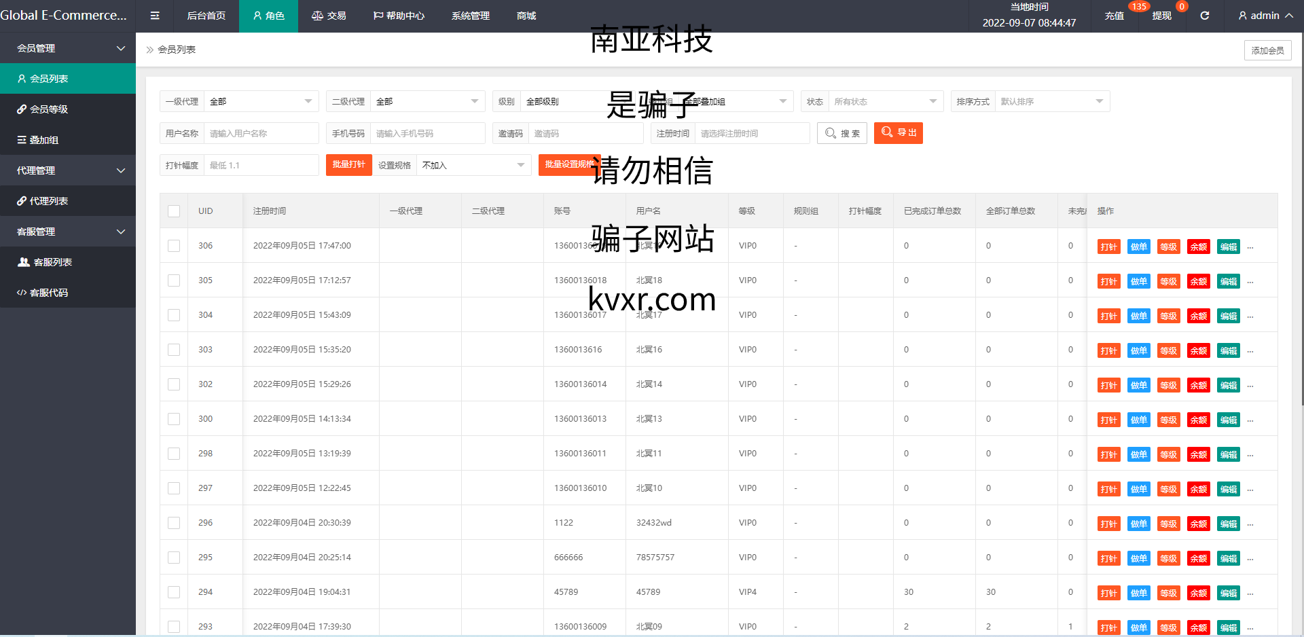Open the 后台首页 top menu item
Screen dimensions: 1304x637
(206, 16)
